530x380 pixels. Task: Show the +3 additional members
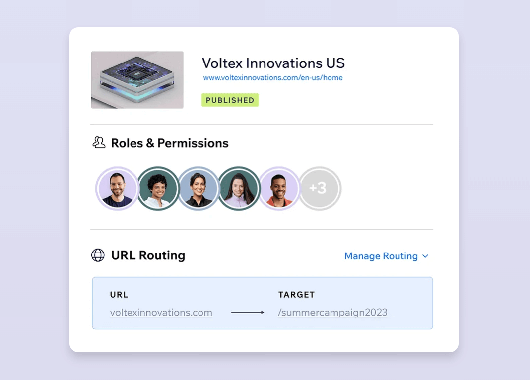click(319, 189)
